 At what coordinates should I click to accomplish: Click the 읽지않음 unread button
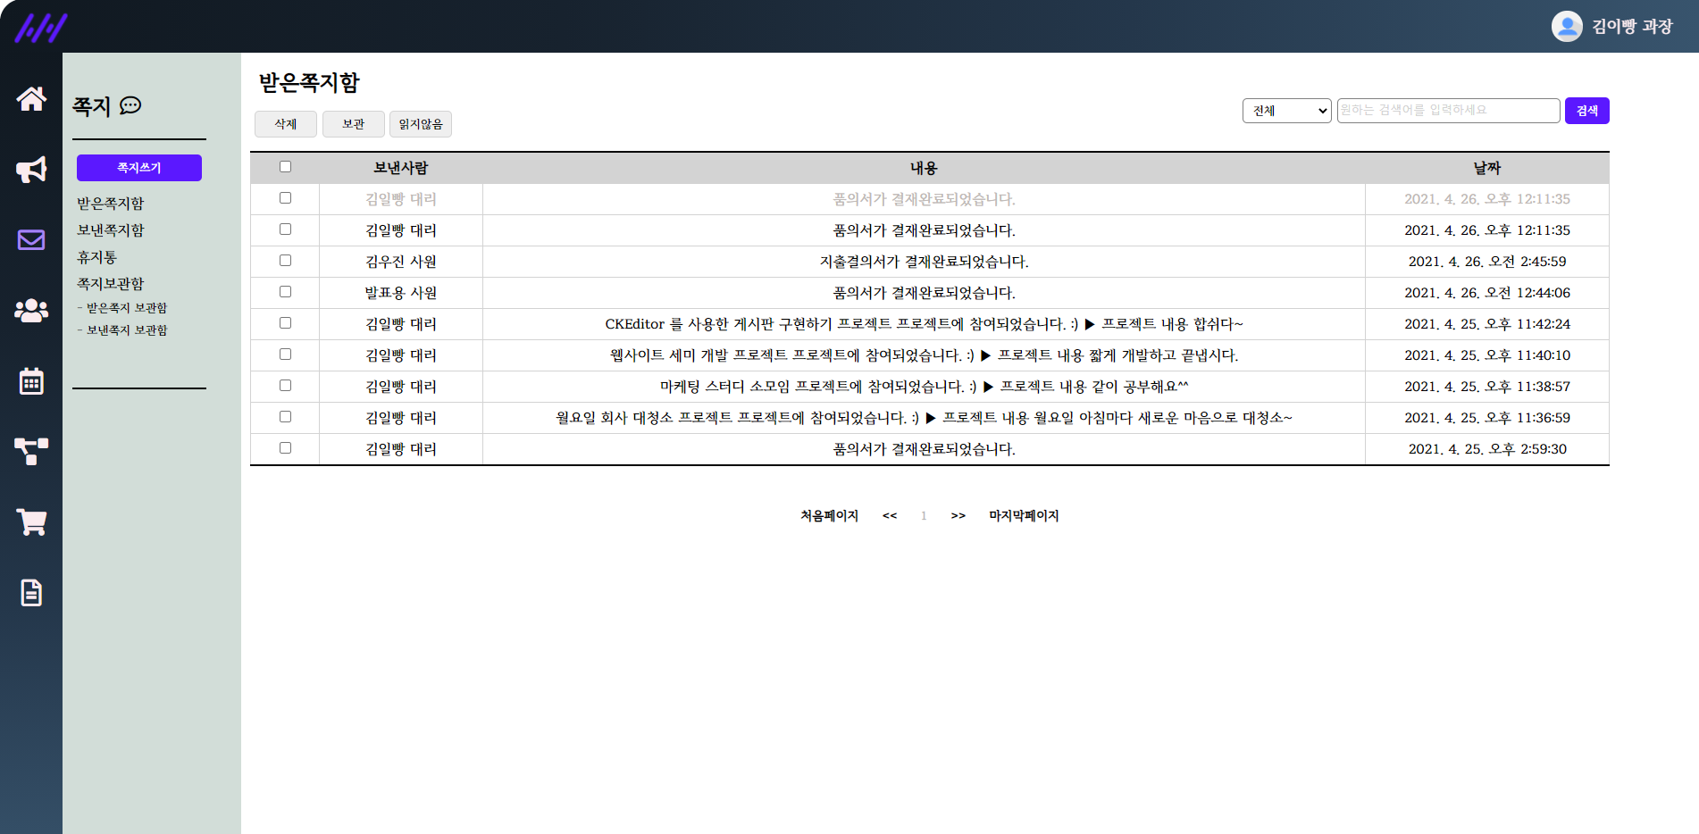[x=421, y=124]
